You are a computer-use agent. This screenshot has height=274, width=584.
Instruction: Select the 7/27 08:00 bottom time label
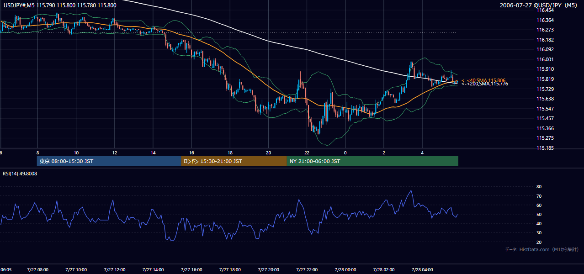coord(37,270)
